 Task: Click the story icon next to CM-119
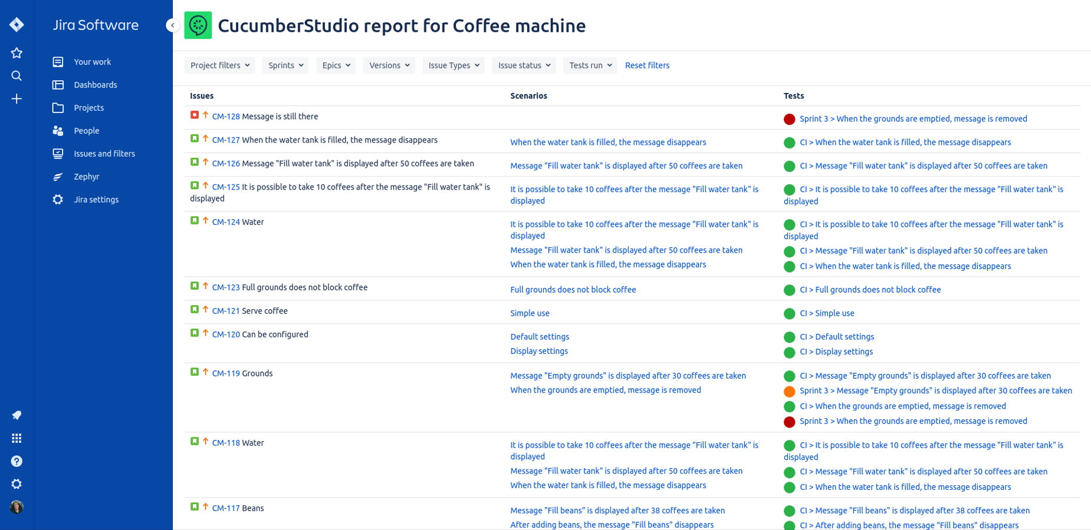coord(195,372)
